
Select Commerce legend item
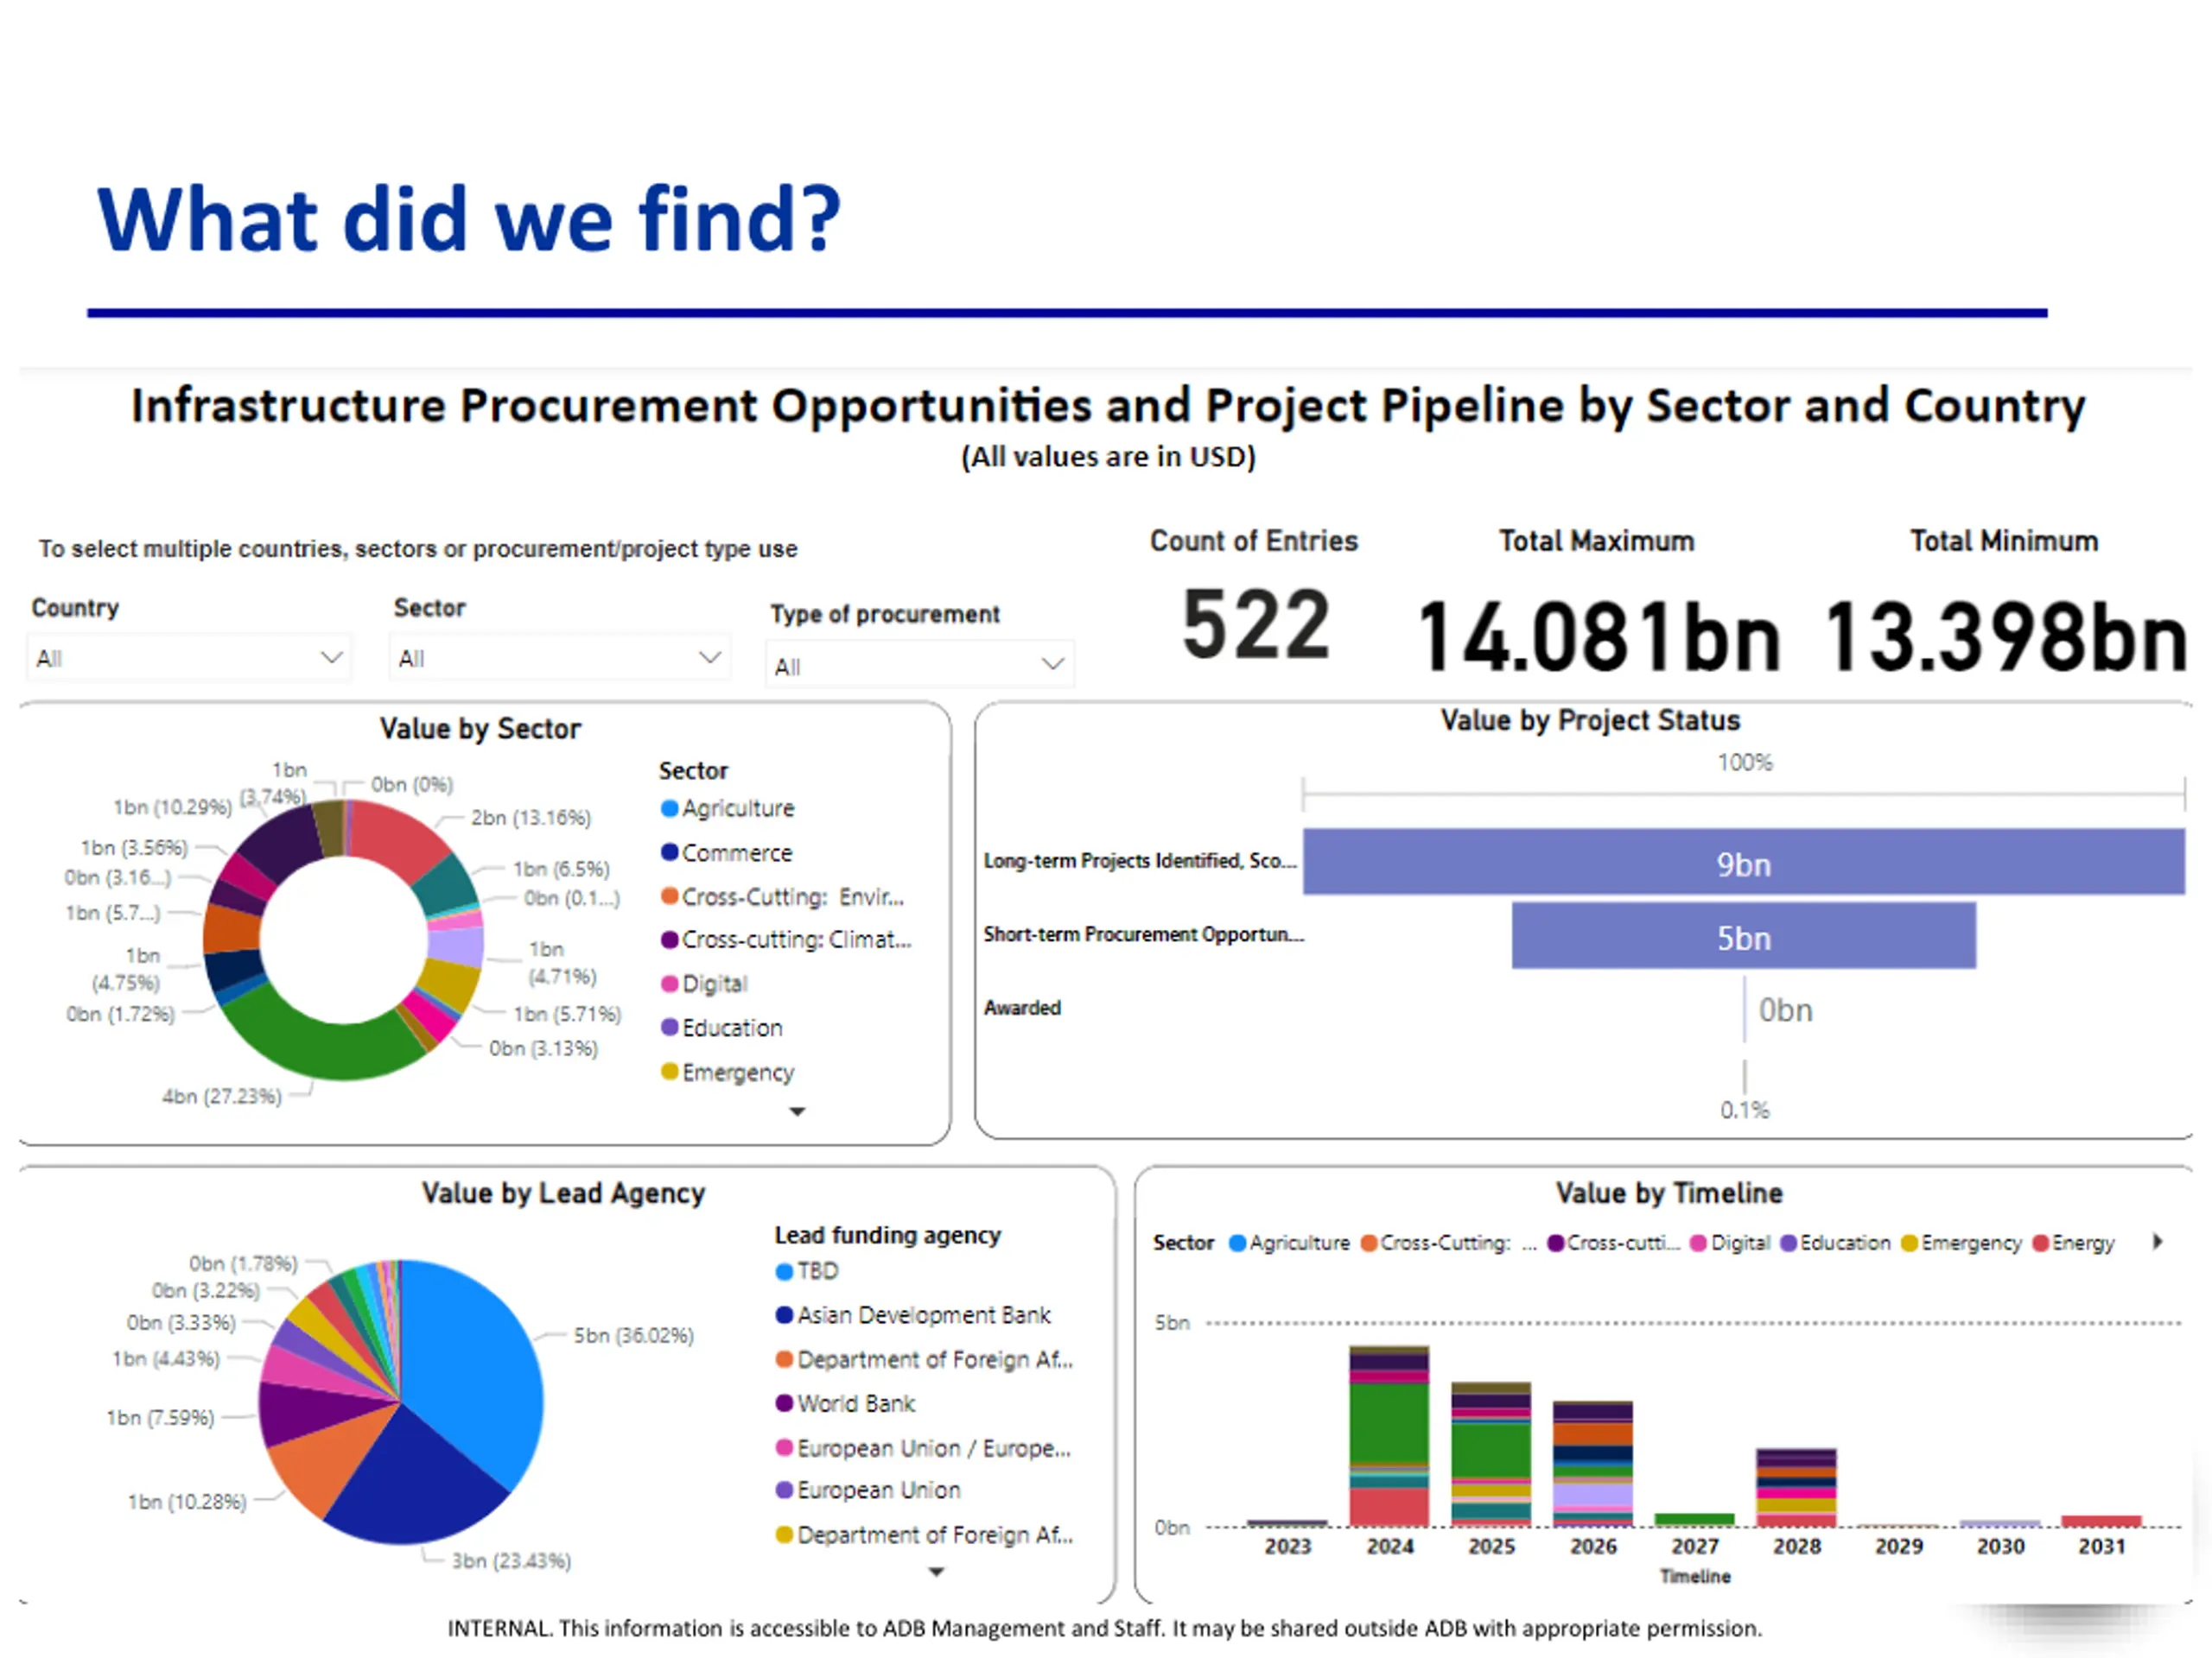coord(736,852)
